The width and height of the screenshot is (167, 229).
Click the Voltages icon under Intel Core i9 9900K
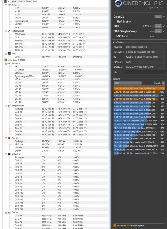tap(9, 63)
